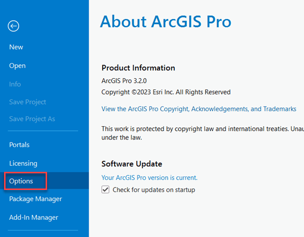Uncheck Check for updates on startup

tap(105, 190)
